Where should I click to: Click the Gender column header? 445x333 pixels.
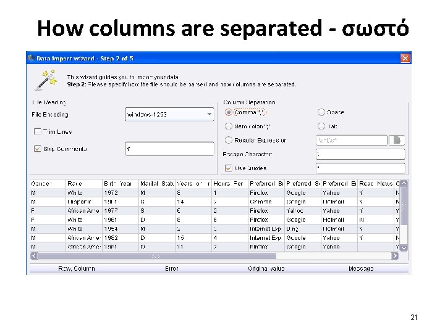pyautogui.click(x=47, y=184)
